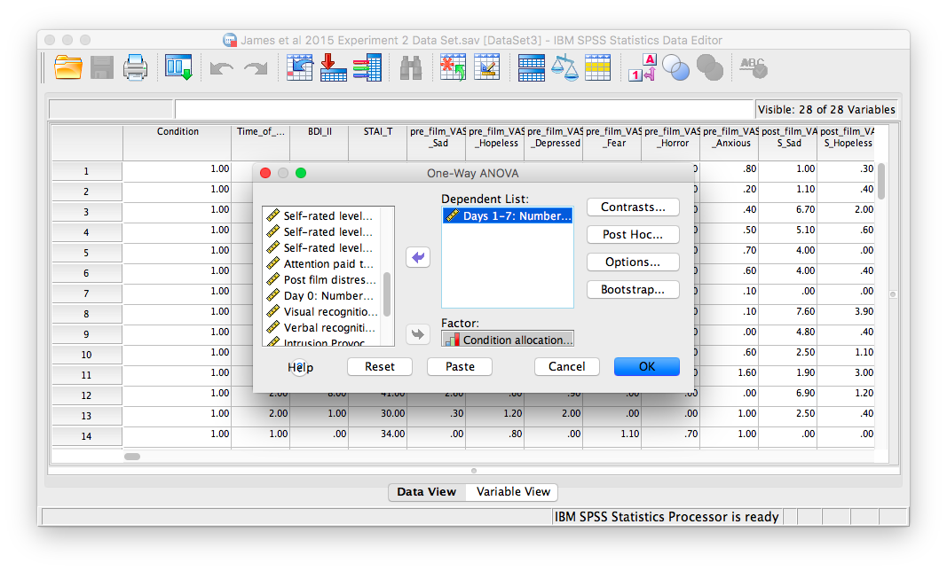Click the Save floppy disk toolbar icon
947x571 pixels.
[101, 67]
